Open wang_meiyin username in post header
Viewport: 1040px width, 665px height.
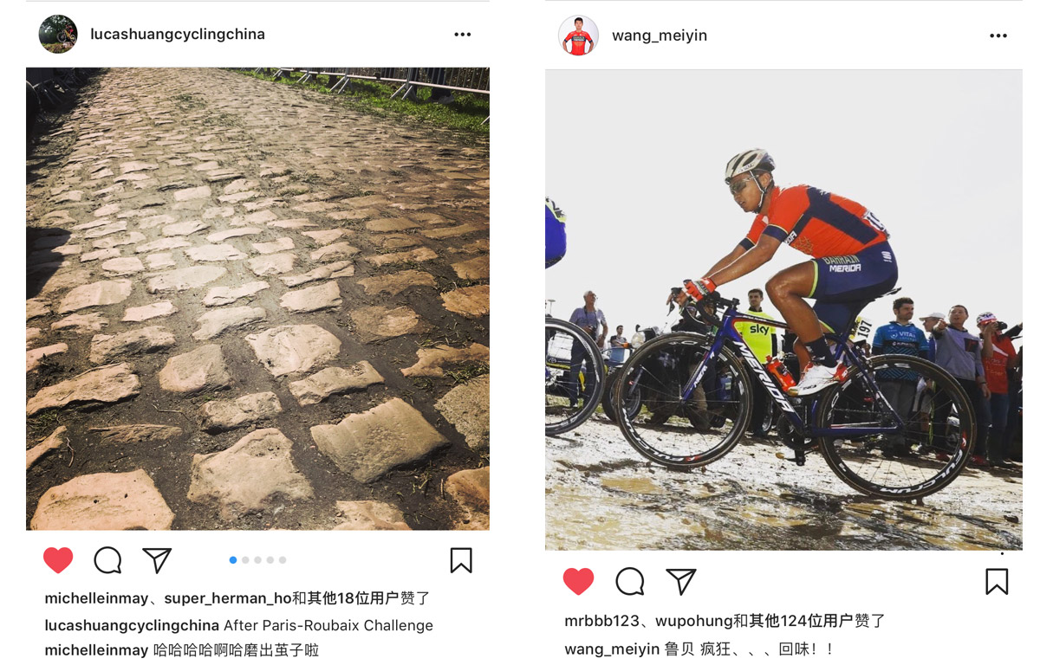(x=660, y=36)
